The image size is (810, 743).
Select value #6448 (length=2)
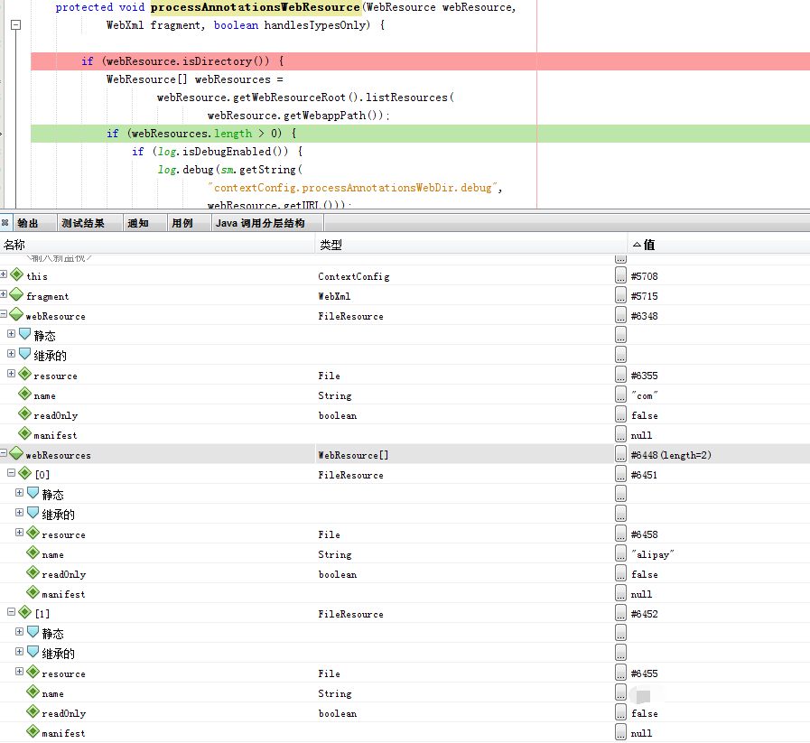tap(671, 455)
